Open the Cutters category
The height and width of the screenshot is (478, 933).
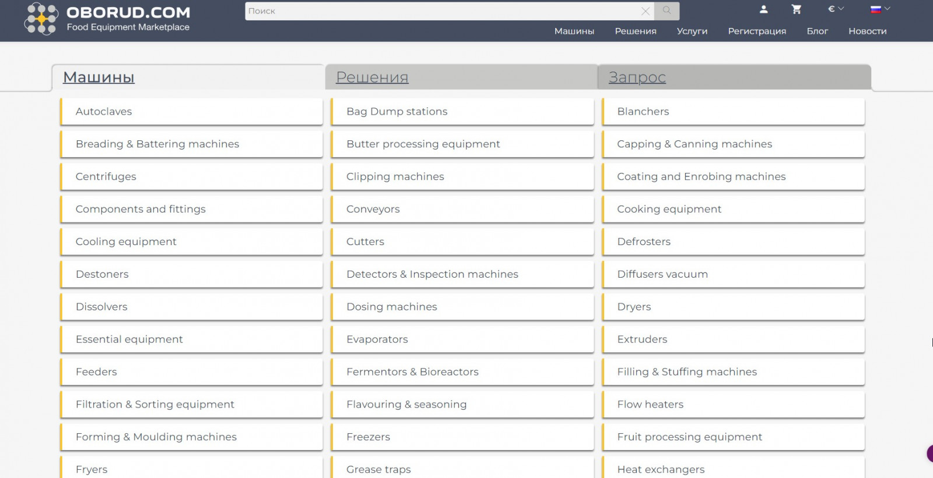(462, 242)
